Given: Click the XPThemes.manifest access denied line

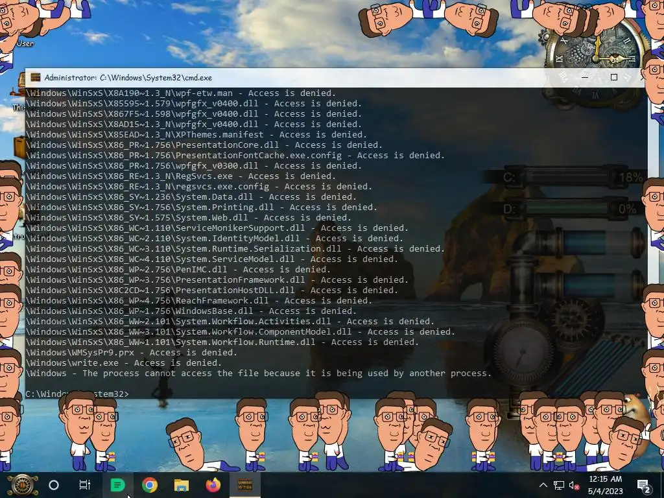Looking at the screenshot, I should 196,135.
